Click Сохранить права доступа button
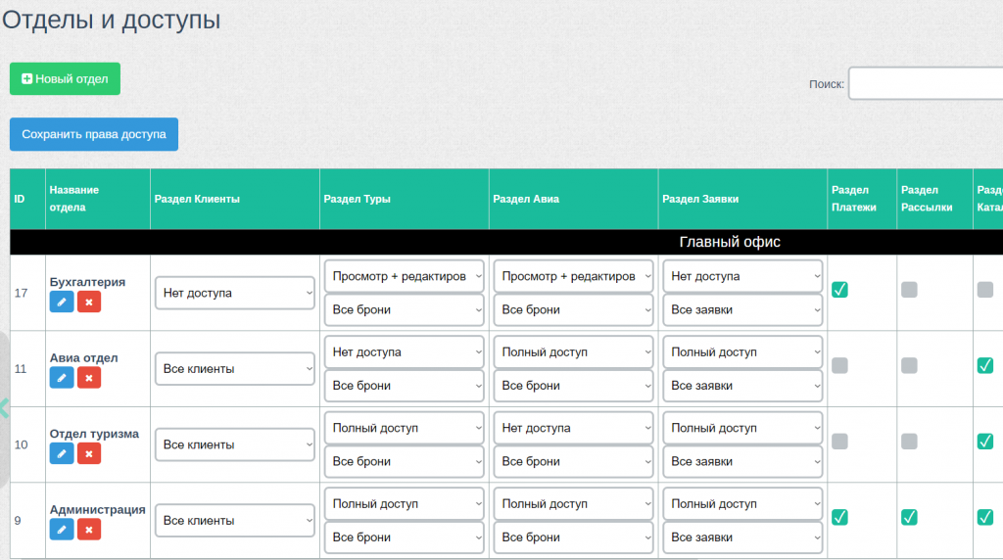 pyautogui.click(x=94, y=134)
